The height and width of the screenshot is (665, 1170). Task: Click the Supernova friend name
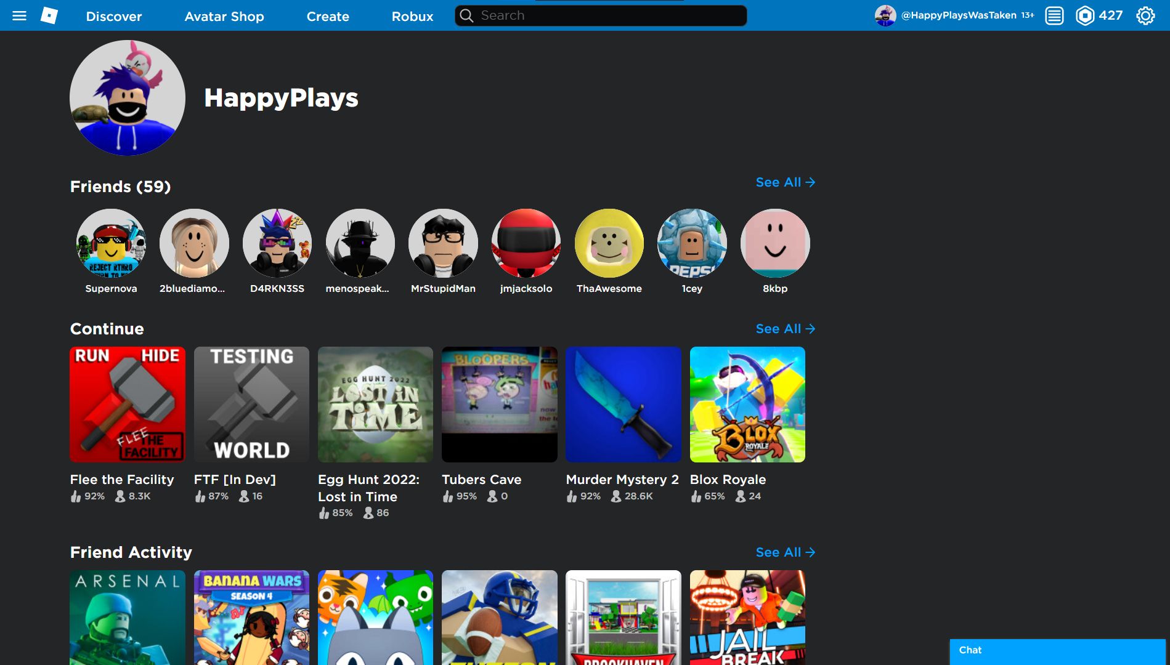click(111, 289)
